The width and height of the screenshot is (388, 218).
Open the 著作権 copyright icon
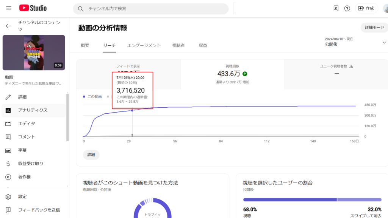click(8, 177)
